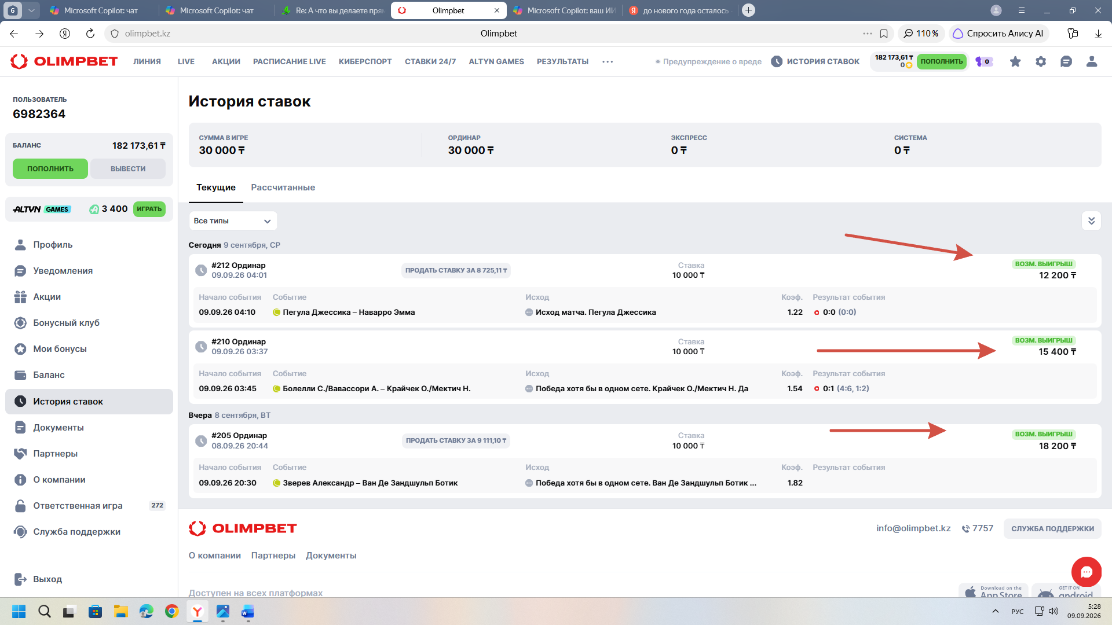Open LIVE menu item

[186, 61]
